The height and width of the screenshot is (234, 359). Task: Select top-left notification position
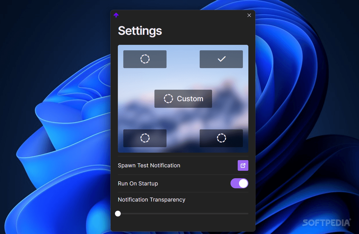145,59
